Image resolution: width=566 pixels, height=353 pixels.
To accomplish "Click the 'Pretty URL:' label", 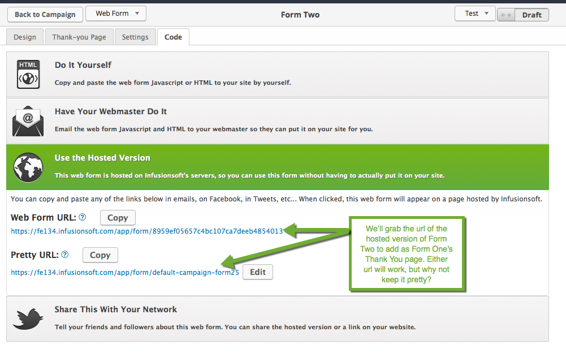I will tap(34, 255).
